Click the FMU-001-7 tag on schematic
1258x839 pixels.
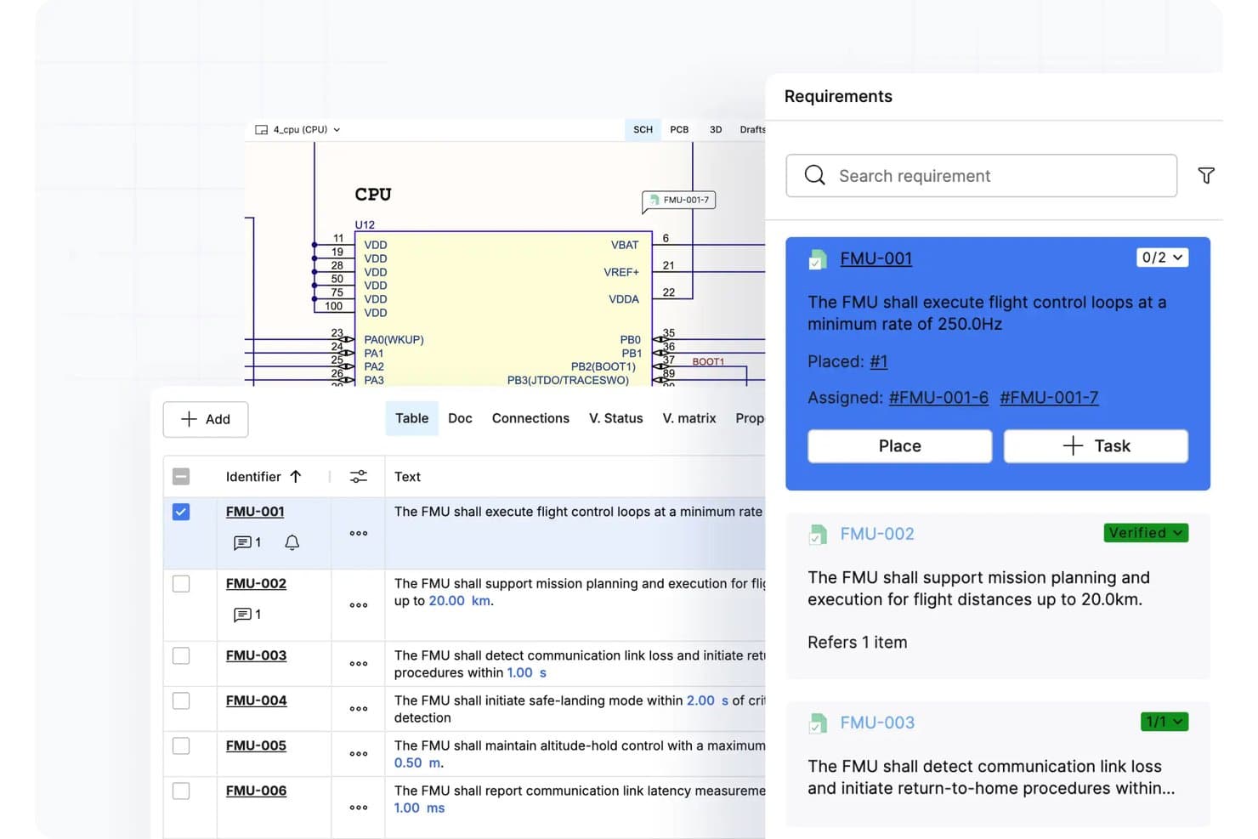678,201
